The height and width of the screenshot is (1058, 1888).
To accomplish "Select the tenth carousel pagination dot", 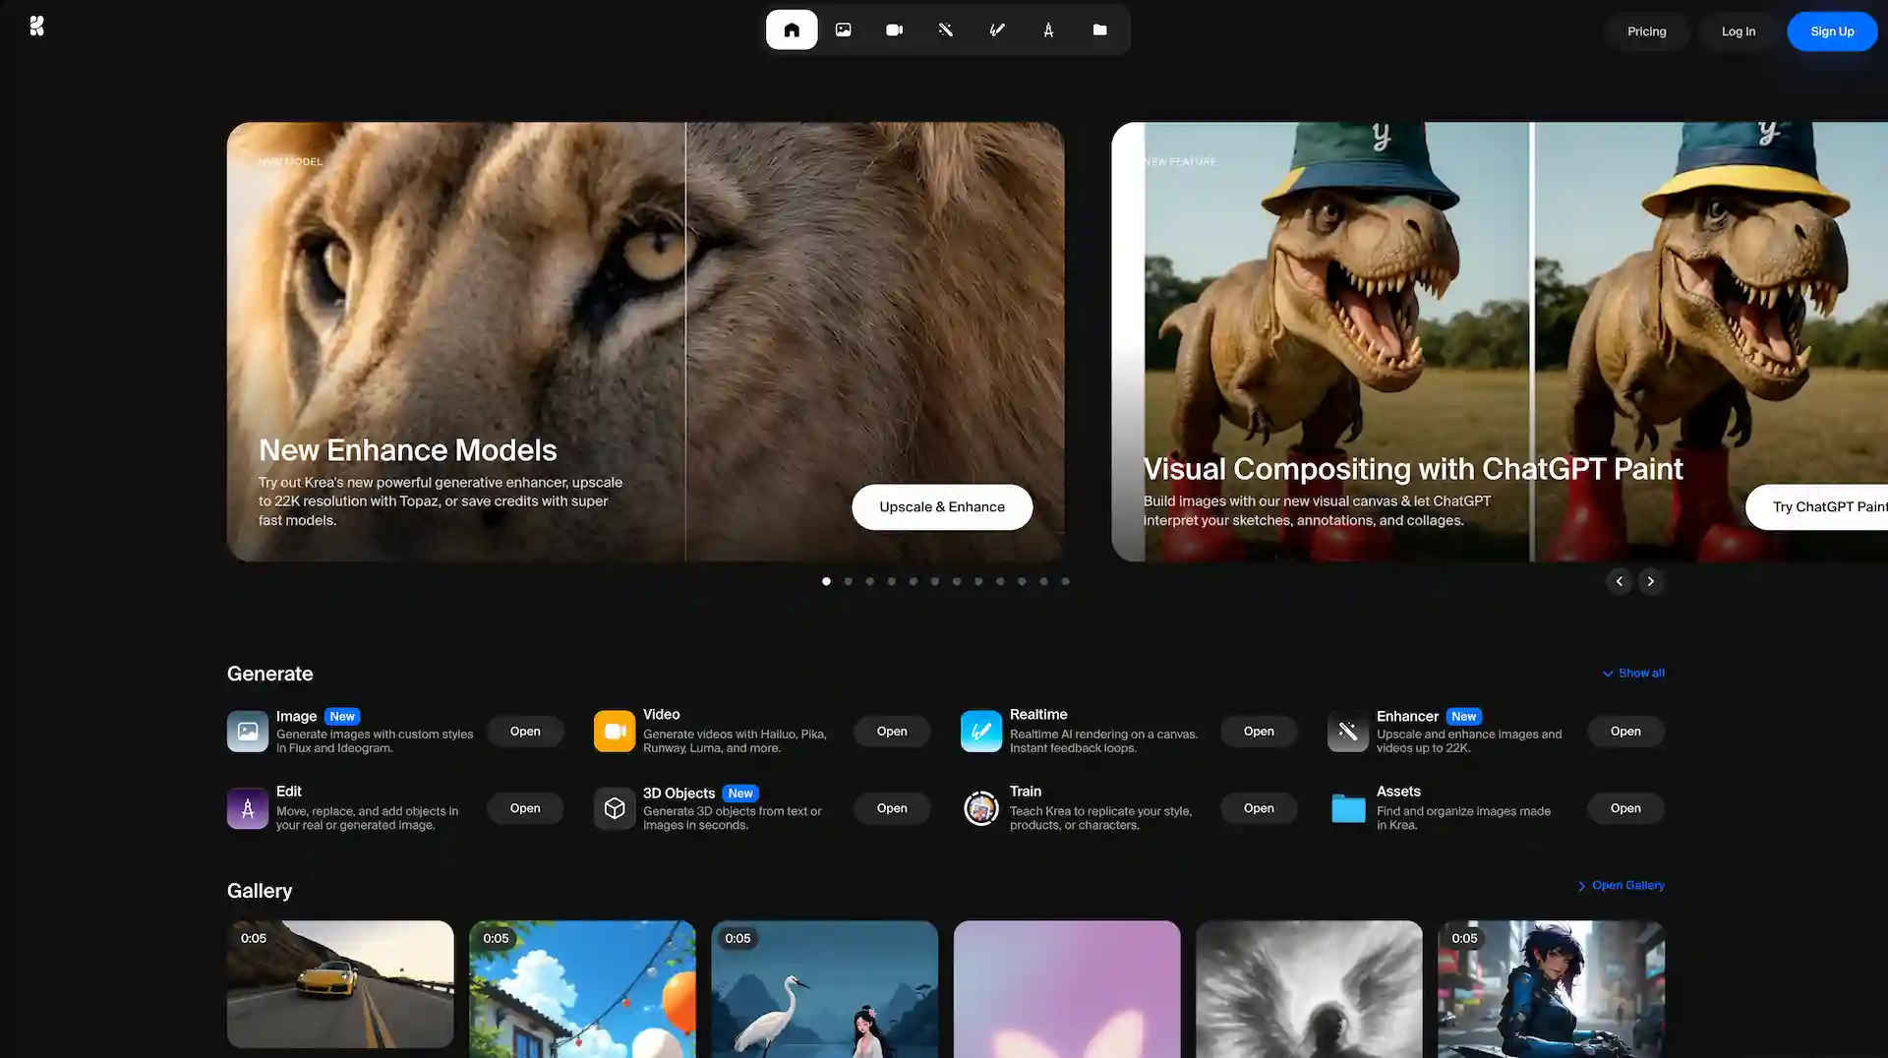I will pyautogui.click(x=1022, y=581).
